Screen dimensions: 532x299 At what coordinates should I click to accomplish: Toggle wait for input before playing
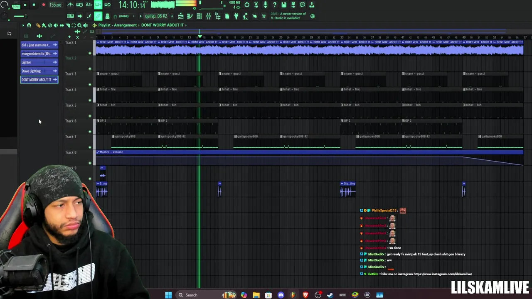tap(79, 5)
